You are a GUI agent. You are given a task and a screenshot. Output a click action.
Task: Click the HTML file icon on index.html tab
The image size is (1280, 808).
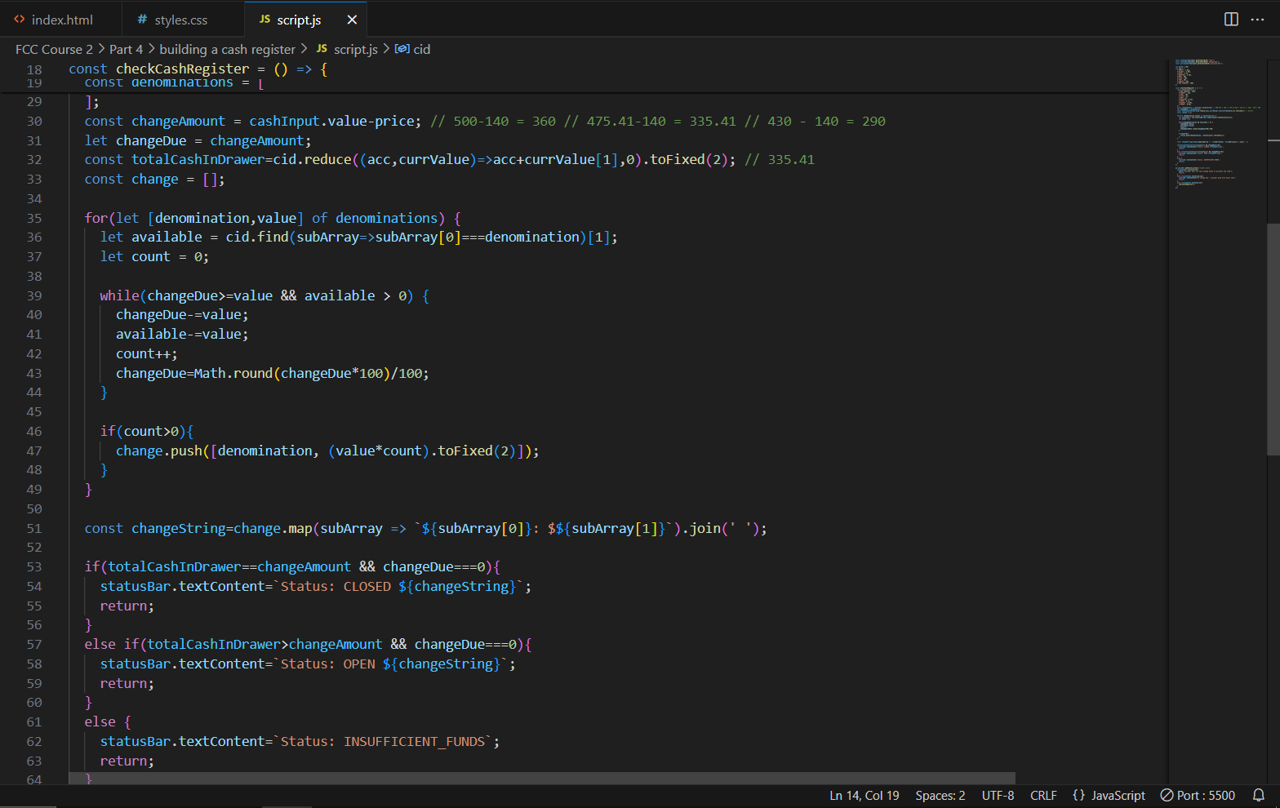point(20,20)
